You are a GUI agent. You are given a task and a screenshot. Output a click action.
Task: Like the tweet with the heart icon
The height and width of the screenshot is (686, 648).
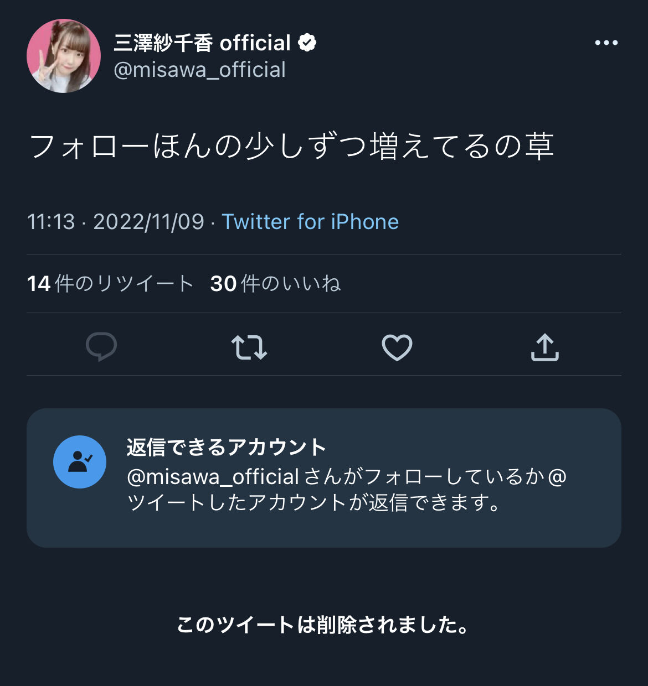[x=397, y=347]
